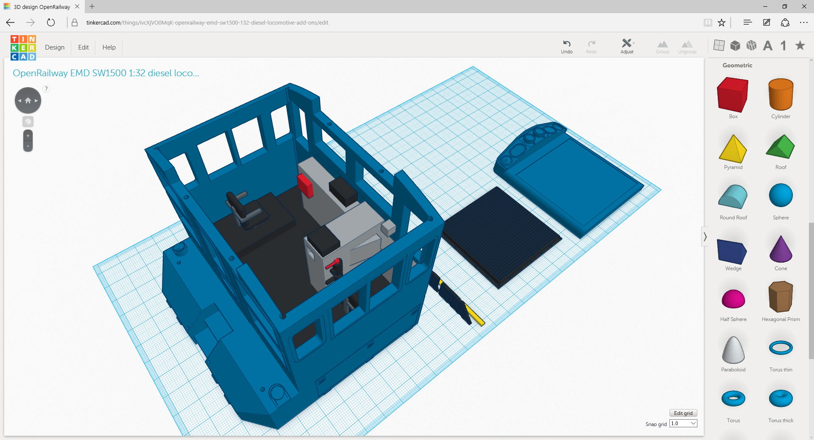Image resolution: width=814 pixels, height=440 pixels.
Task: Select the 3D design OpenRailway tab
Action: [x=42, y=7]
